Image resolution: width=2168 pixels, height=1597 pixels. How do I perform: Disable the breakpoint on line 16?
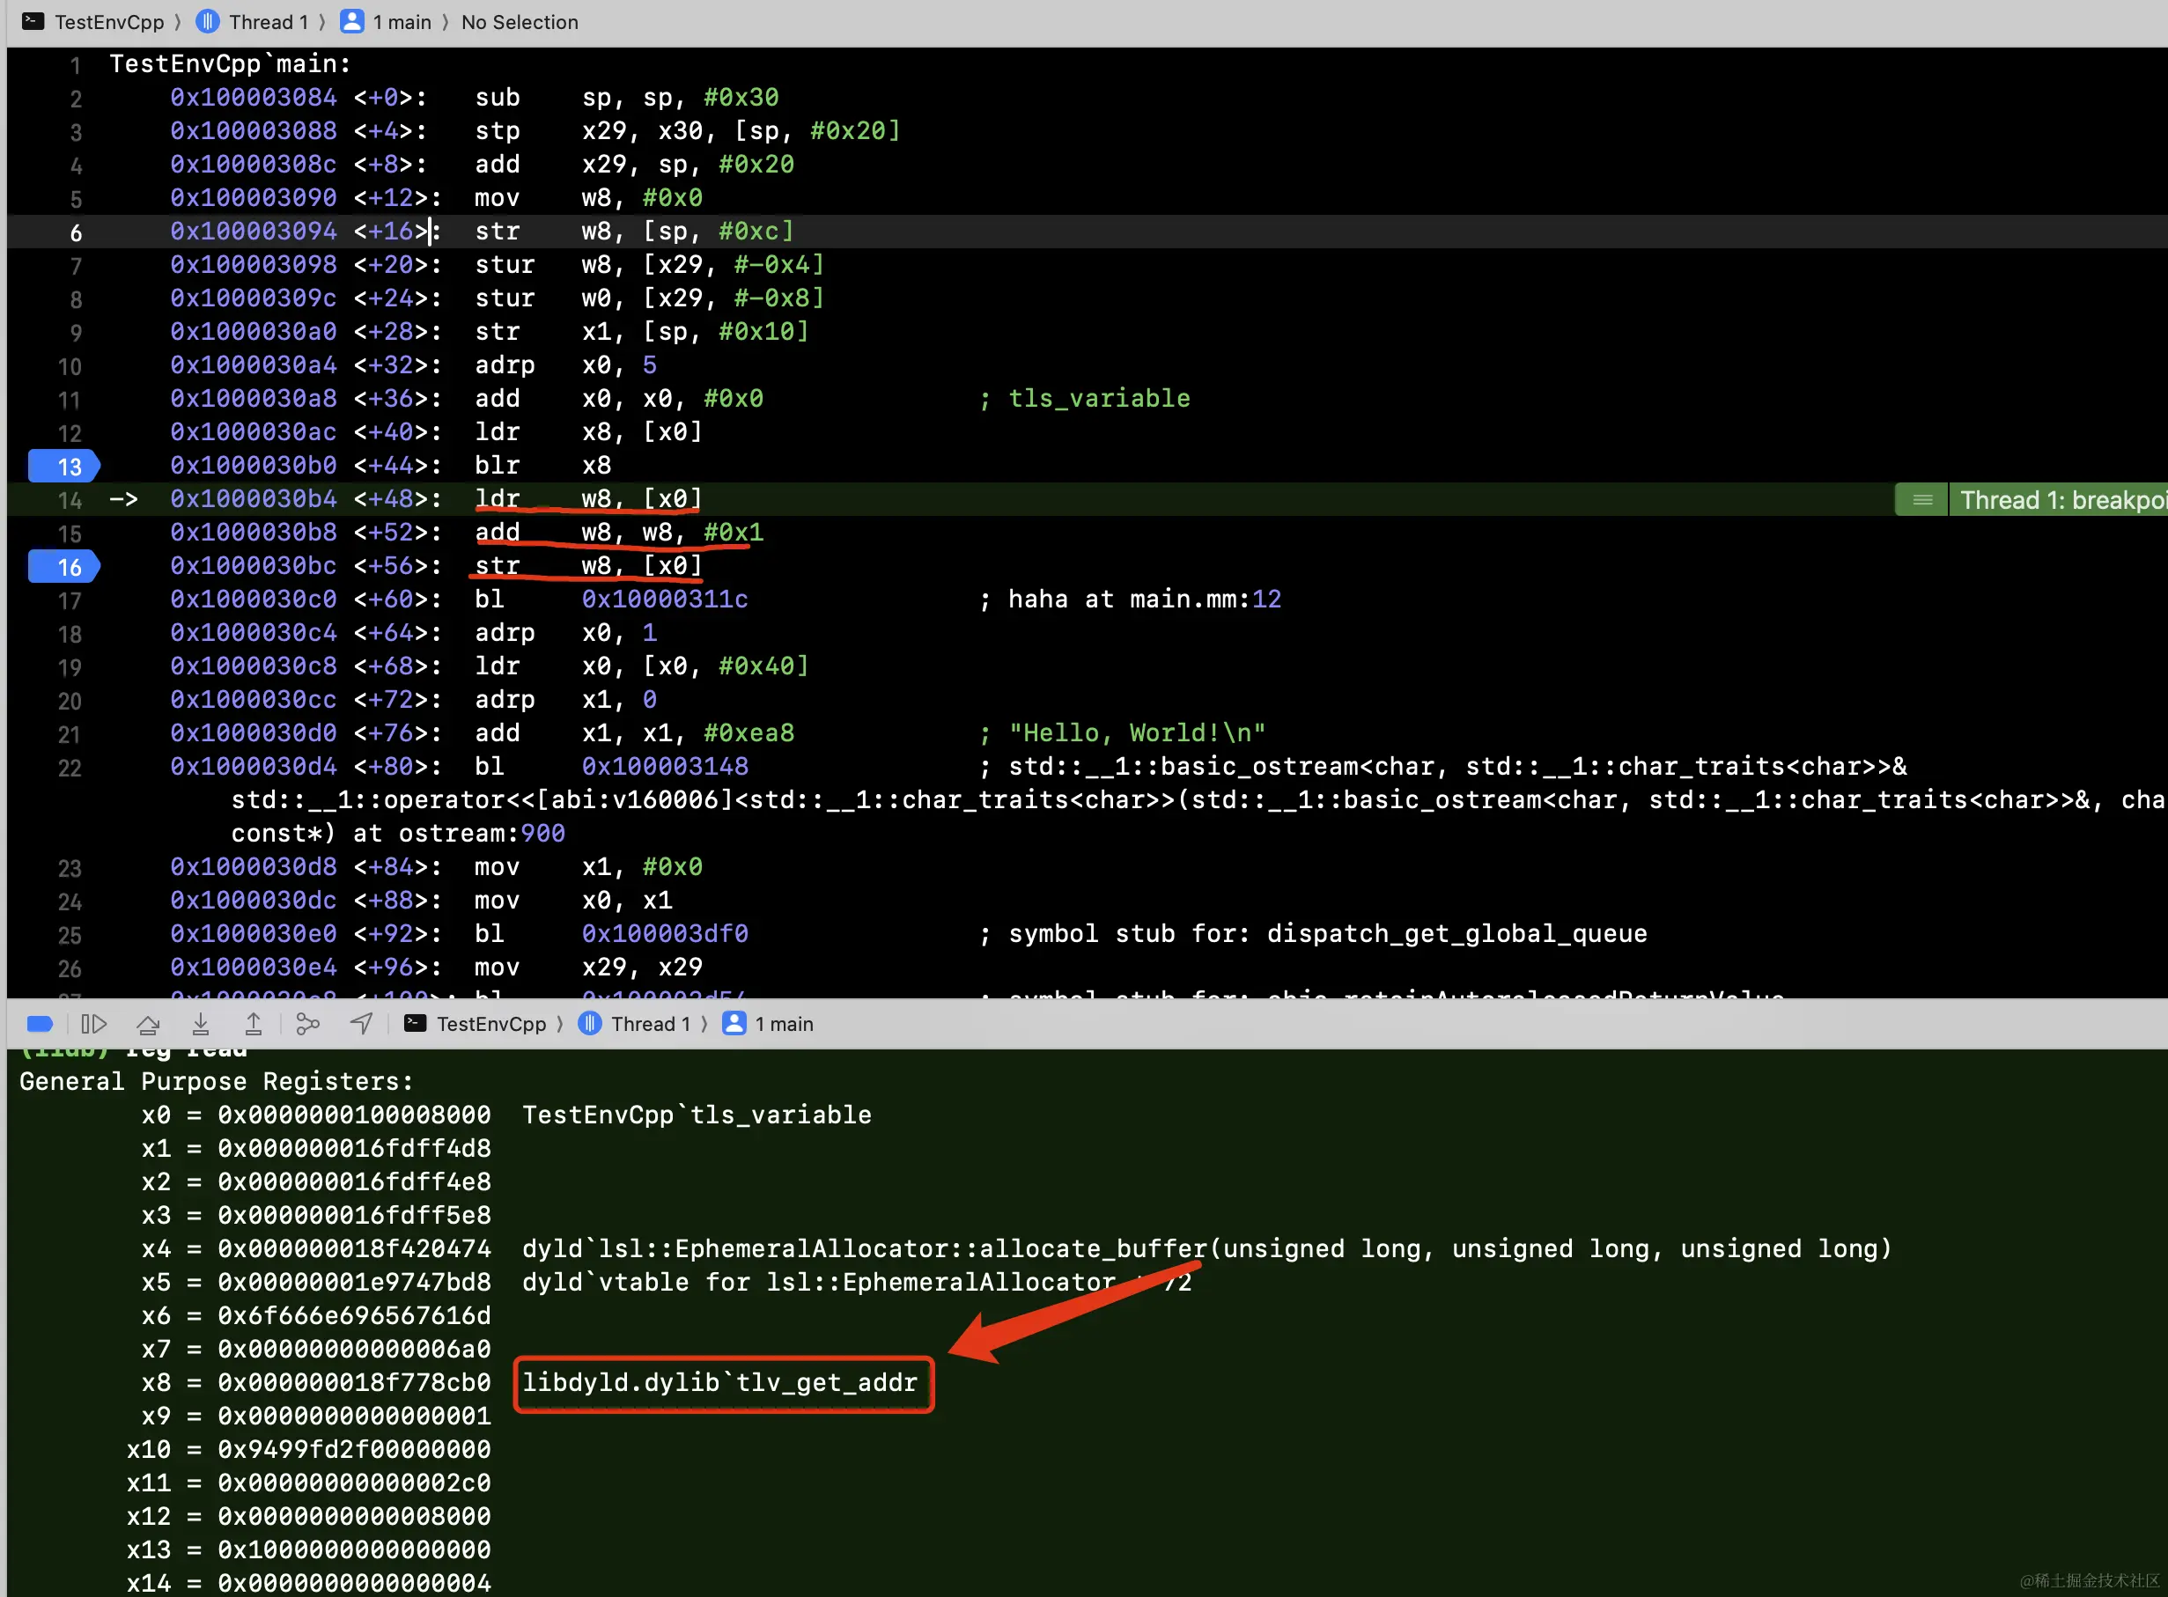(x=63, y=568)
